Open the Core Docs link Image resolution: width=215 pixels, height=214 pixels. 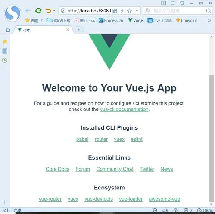[57, 169]
